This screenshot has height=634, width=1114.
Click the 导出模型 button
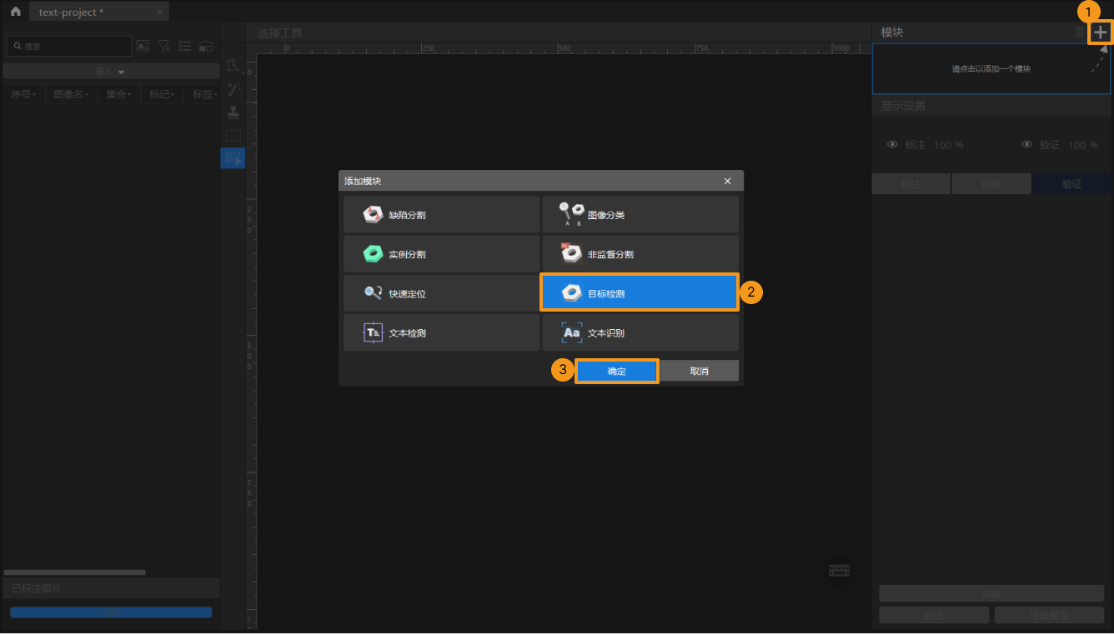click(1049, 615)
